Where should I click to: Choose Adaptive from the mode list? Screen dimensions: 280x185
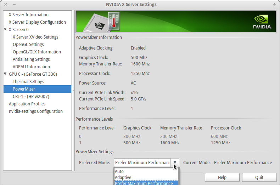click(x=146, y=178)
